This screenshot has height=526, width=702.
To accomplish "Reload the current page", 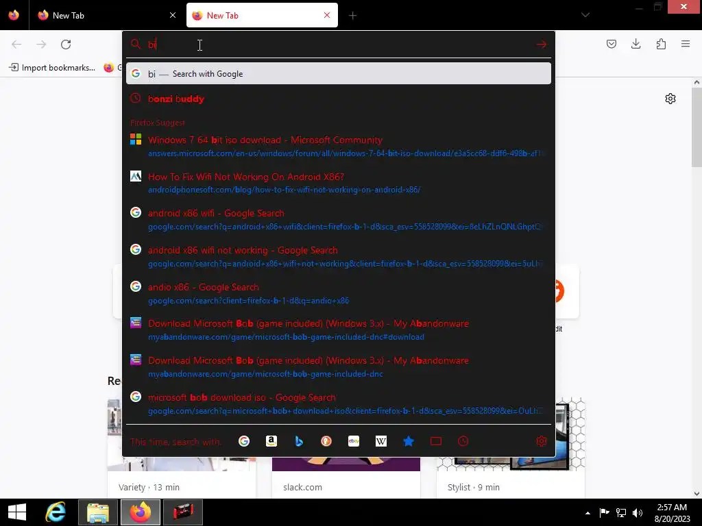I will click(66, 45).
